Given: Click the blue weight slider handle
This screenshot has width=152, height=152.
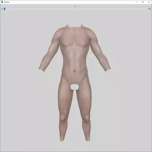Looking at the screenshot, I should click(5, 9).
